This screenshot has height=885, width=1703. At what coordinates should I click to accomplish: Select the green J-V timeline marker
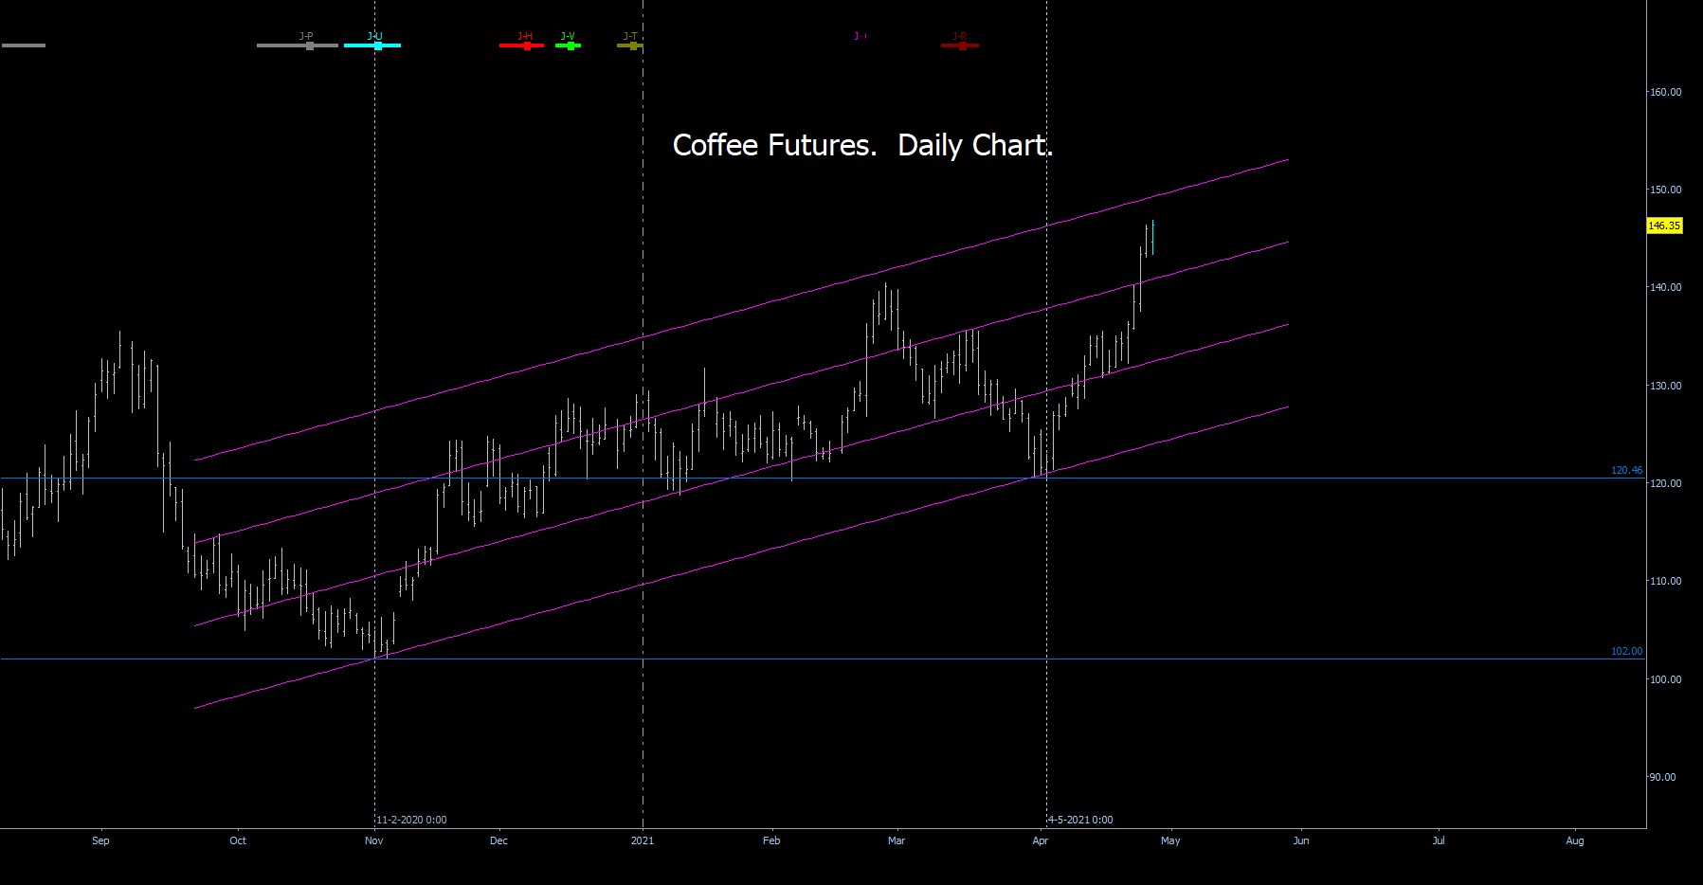click(569, 45)
